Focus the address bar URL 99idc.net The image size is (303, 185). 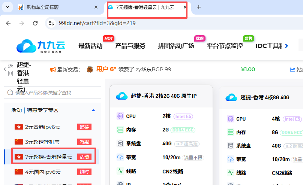[97, 23]
